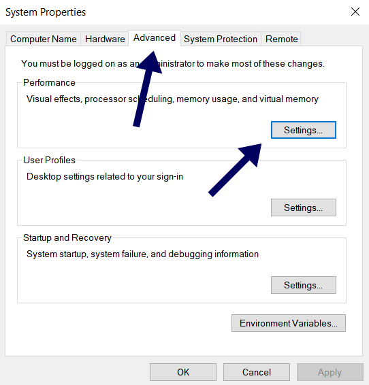369x385 pixels.
Task: Open Performance Settings
Action: (x=304, y=130)
